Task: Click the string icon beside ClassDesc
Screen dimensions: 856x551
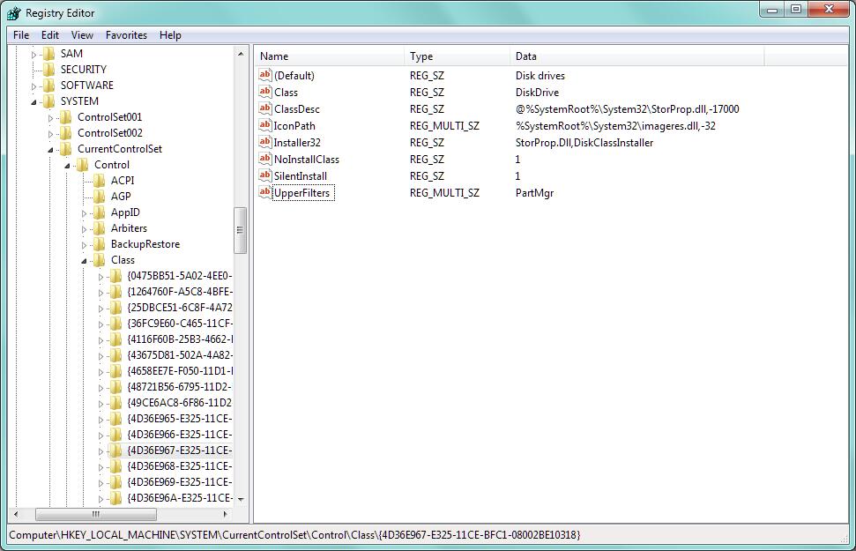Action: [264, 108]
